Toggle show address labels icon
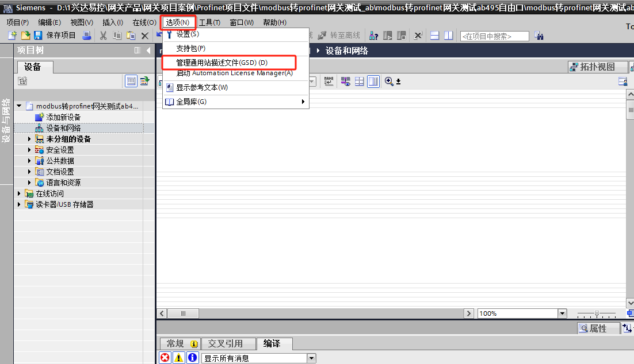Screen dimensions: 634x364 tap(346, 82)
